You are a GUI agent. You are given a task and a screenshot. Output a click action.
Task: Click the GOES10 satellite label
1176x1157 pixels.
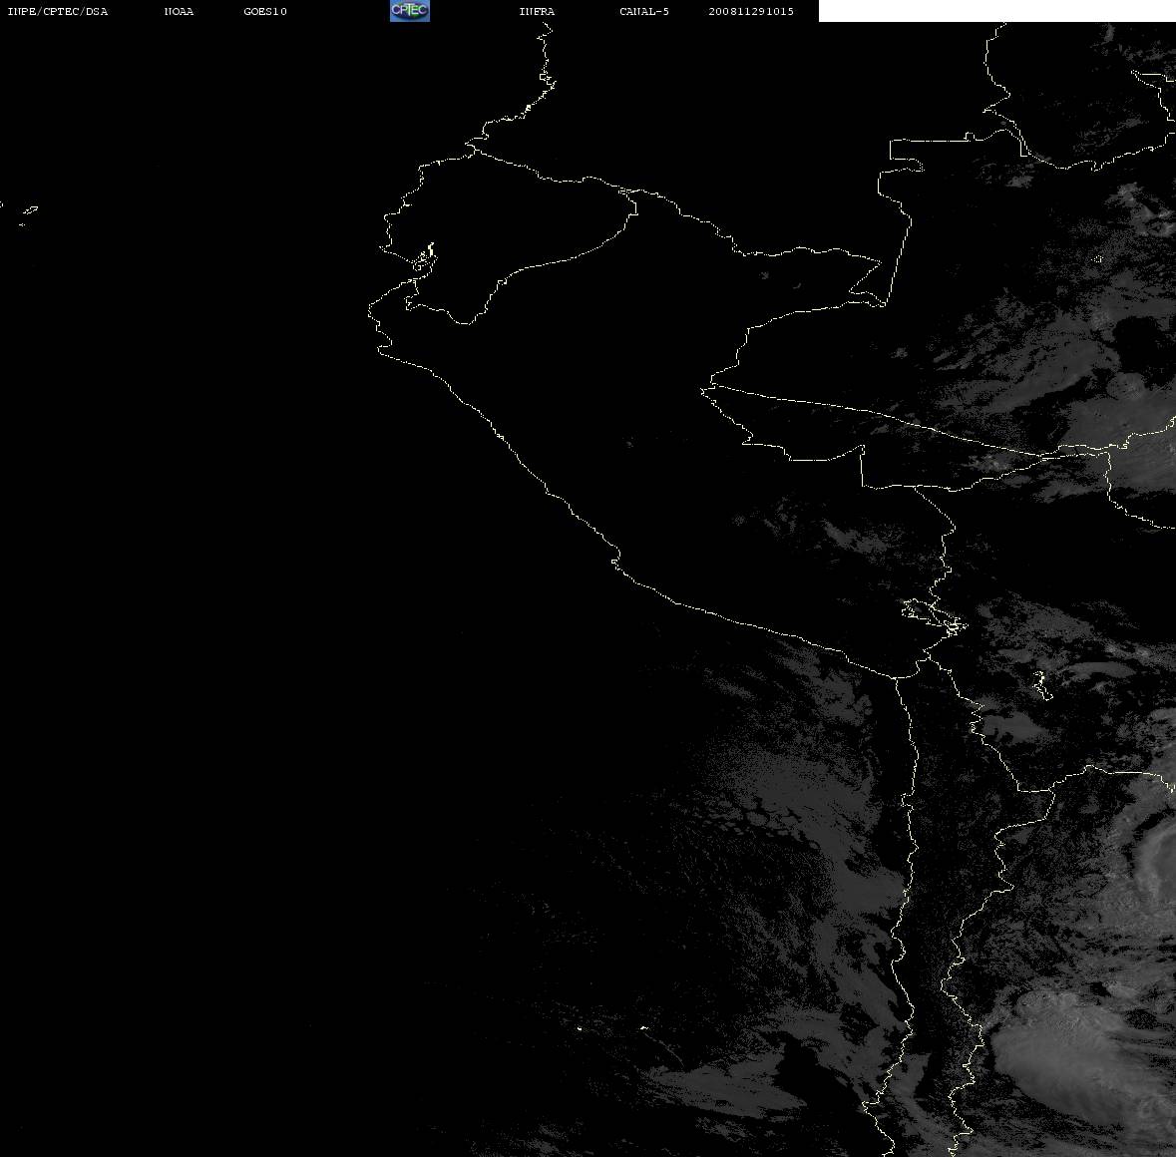[x=264, y=11]
